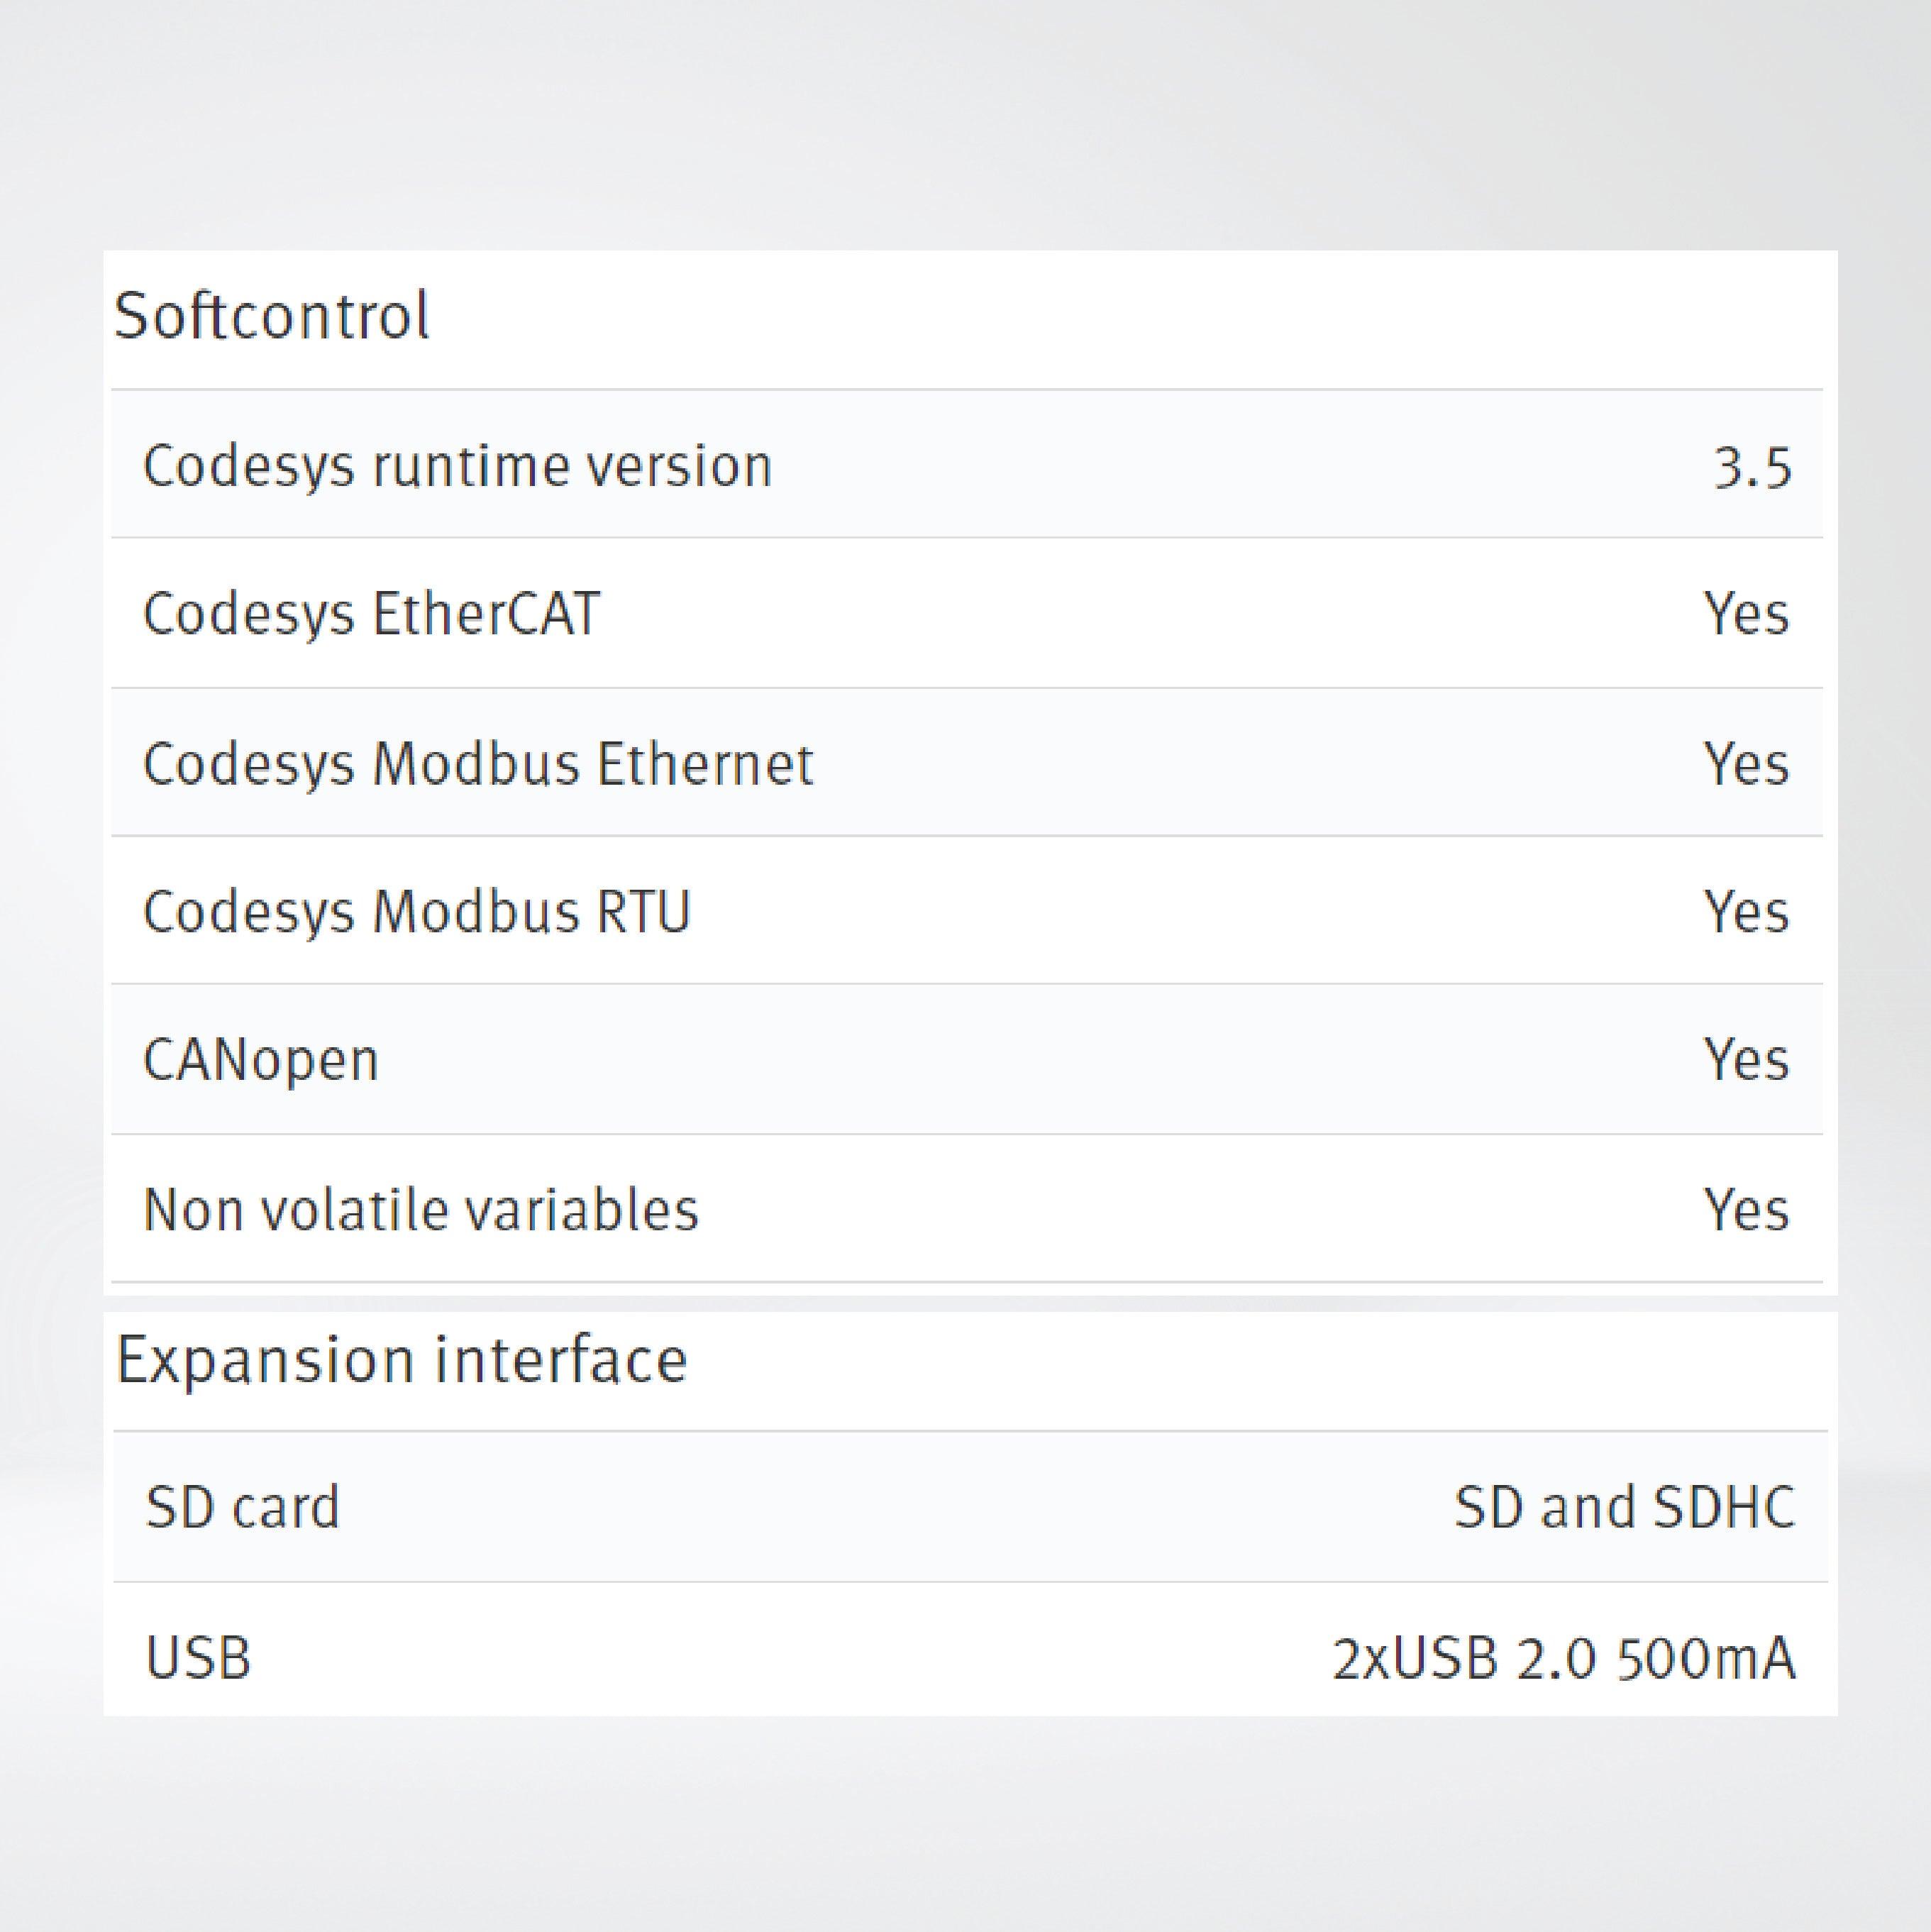
Task: Click the Softcontrol section heading
Action: (271, 315)
